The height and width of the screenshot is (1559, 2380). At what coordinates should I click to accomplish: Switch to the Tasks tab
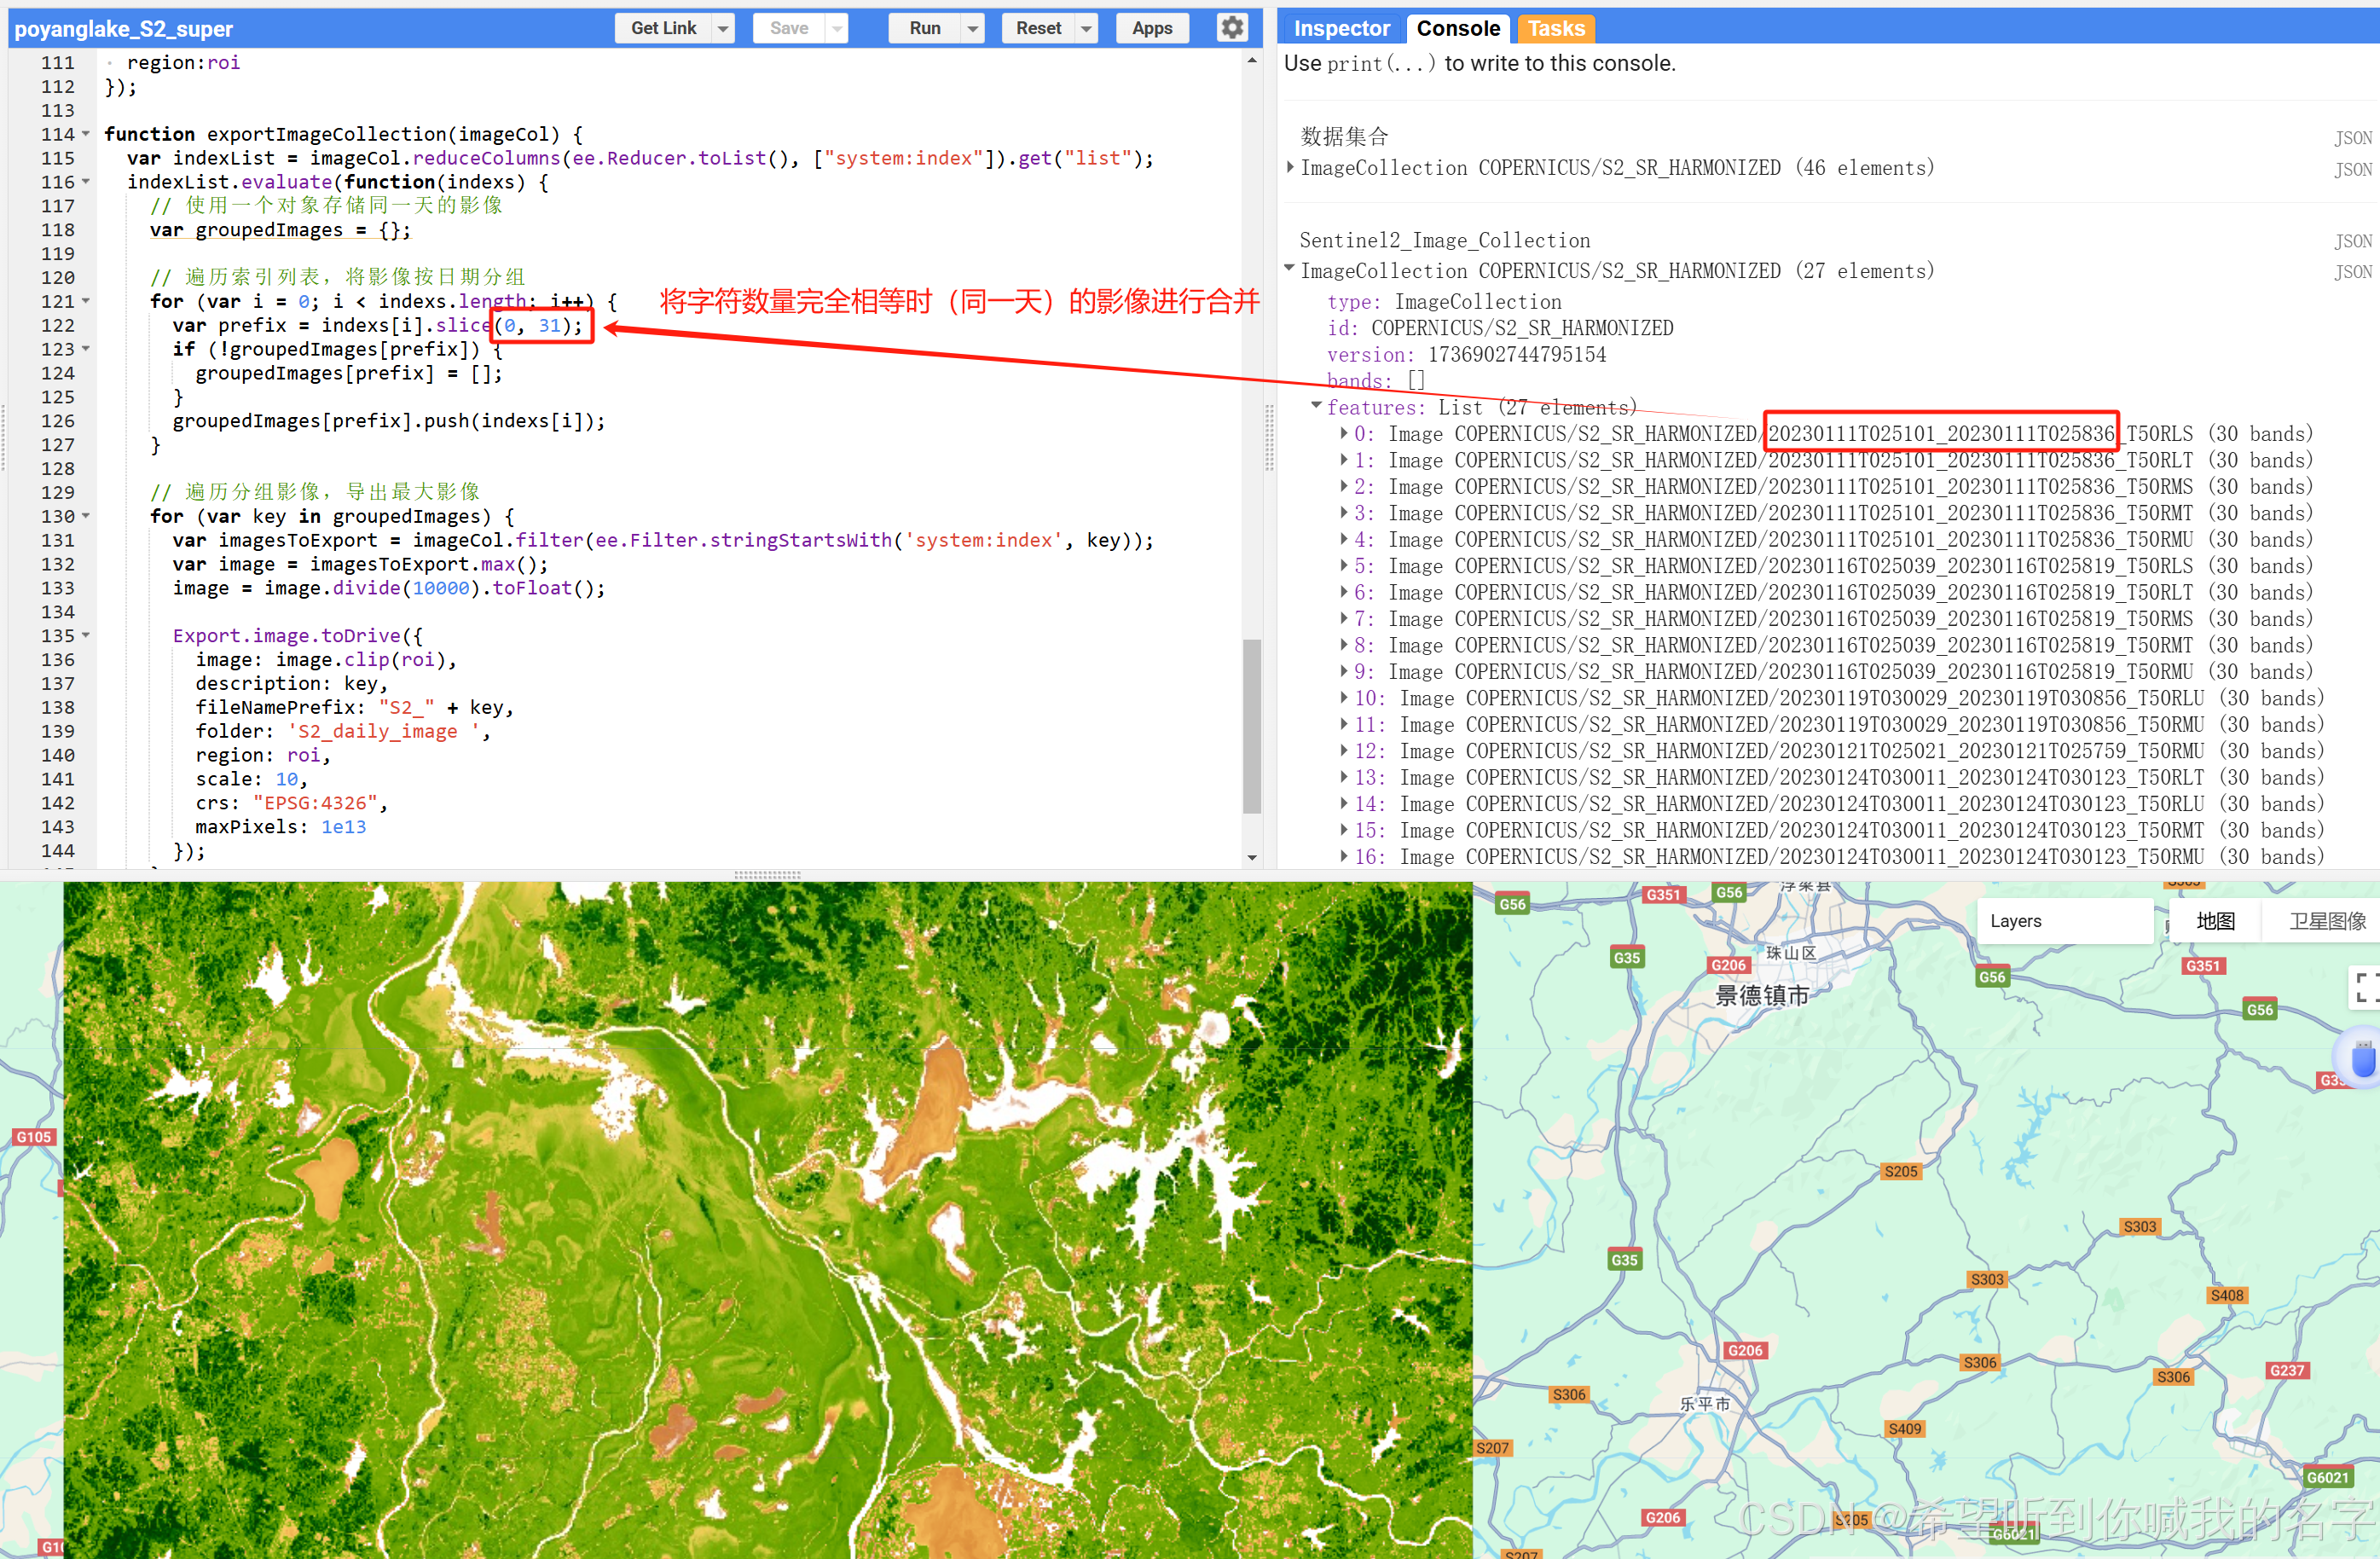(1555, 28)
